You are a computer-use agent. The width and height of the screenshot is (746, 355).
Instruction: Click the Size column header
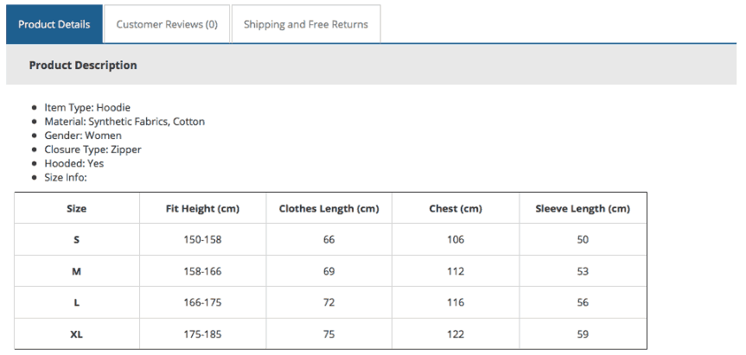point(77,208)
